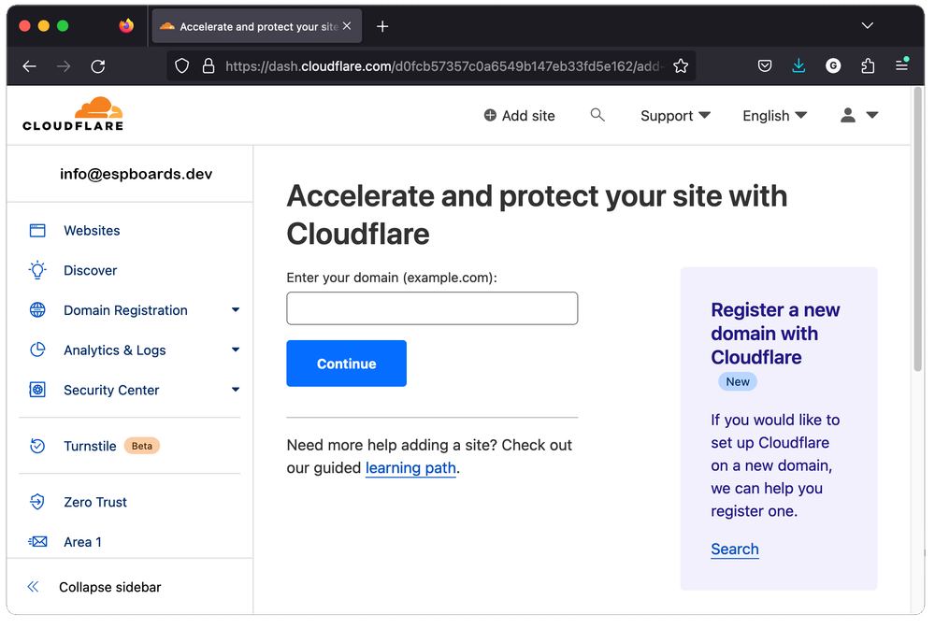935x628 pixels.
Task: Click the Zero Trust shield icon
Action: [37, 502]
